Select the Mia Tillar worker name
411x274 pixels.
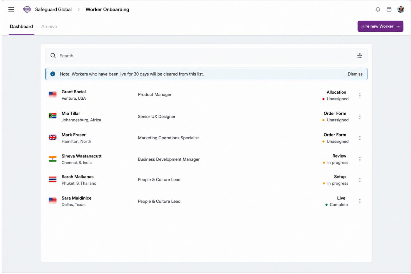(71, 113)
